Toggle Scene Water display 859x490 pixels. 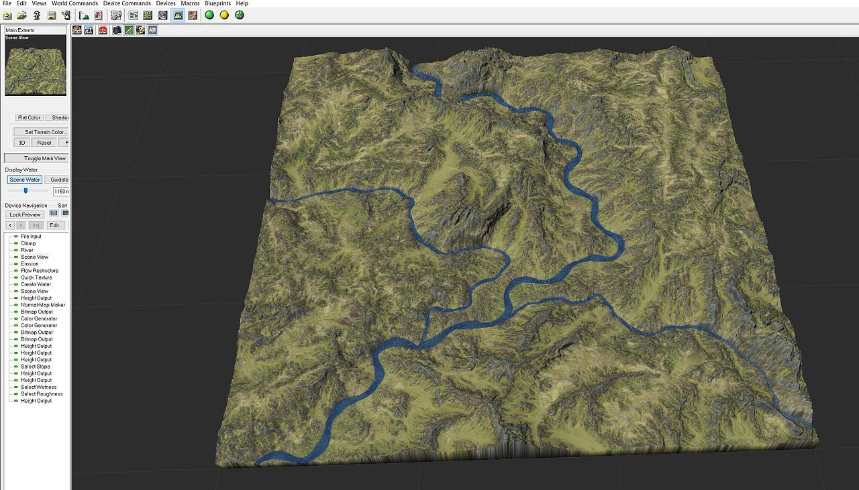[25, 180]
